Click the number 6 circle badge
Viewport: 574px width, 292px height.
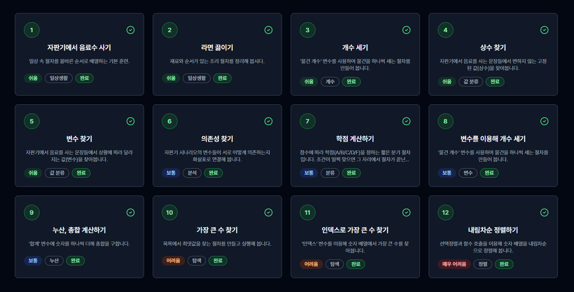pyautogui.click(x=170, y=121)
